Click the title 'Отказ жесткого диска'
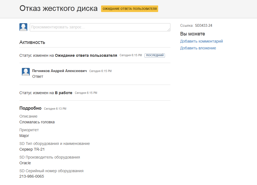Viewport: 257px width, 185px height. coord(58,8)
